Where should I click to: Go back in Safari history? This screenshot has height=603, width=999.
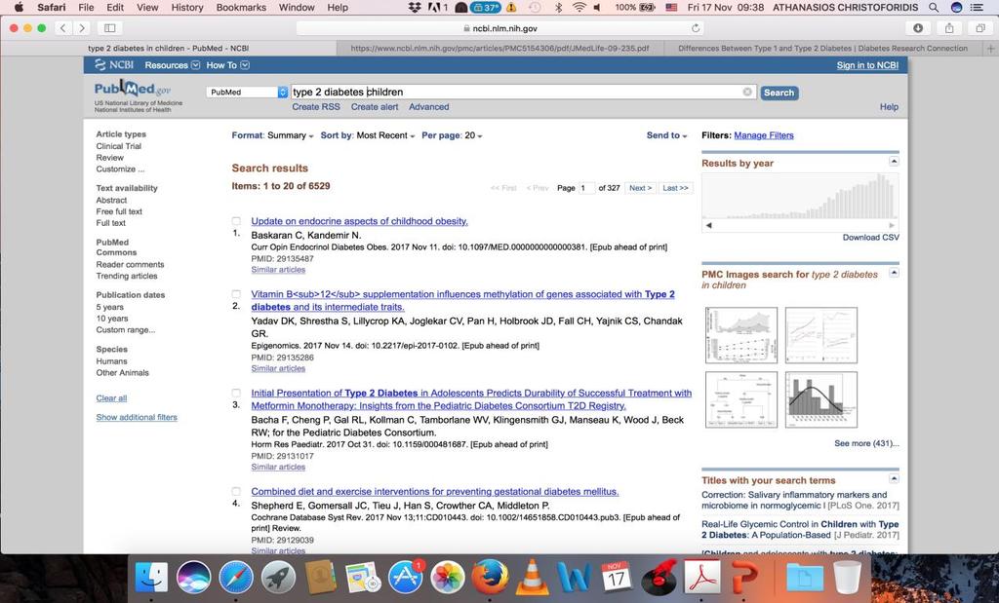63,28
